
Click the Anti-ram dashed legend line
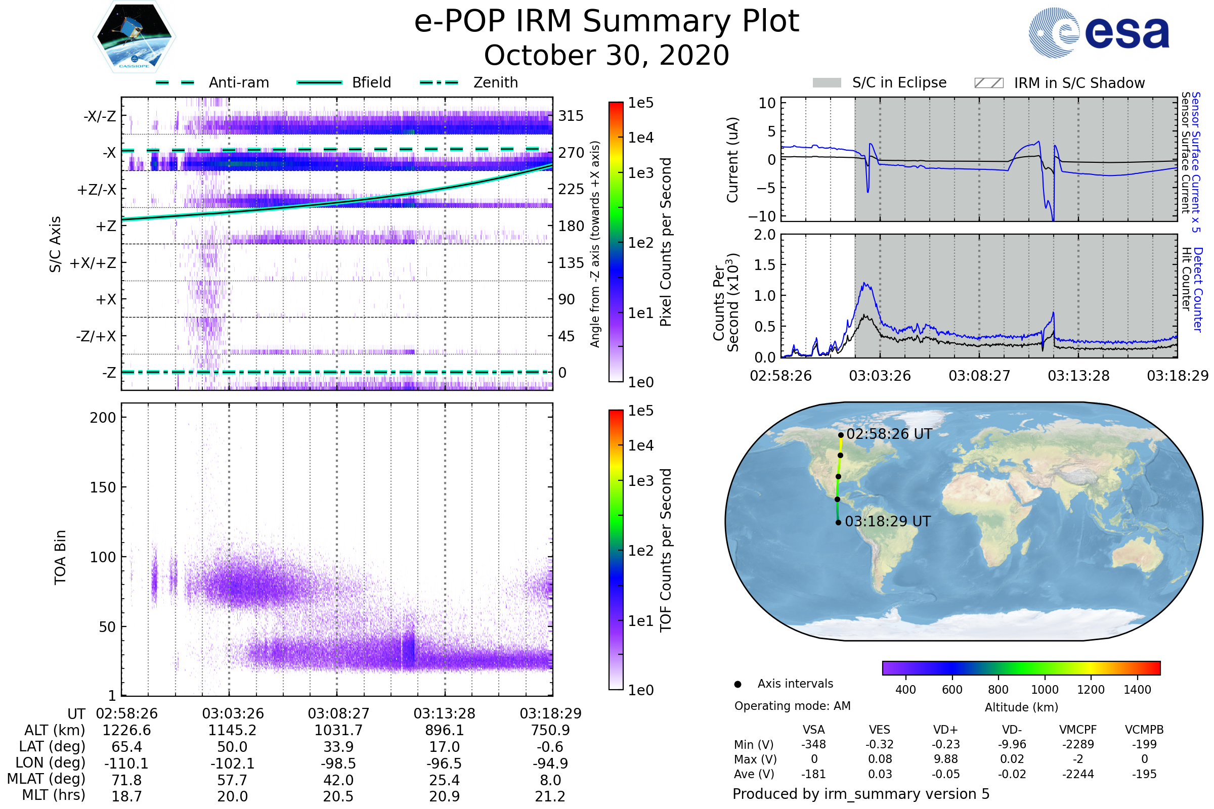pos(175,82)
